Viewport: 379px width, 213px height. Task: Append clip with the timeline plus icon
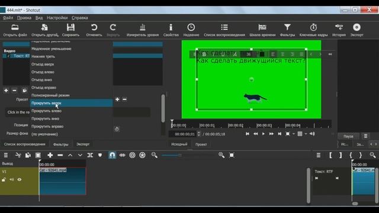[50, 155]
